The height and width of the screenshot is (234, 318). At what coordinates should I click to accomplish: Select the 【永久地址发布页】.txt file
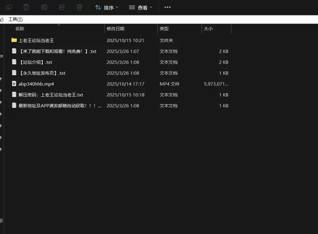(x=42, y=73)
